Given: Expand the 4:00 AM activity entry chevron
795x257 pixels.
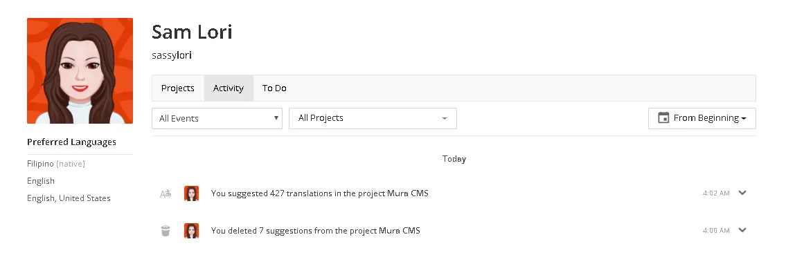Looking at the screenshot, I should [x=742, y=230].
